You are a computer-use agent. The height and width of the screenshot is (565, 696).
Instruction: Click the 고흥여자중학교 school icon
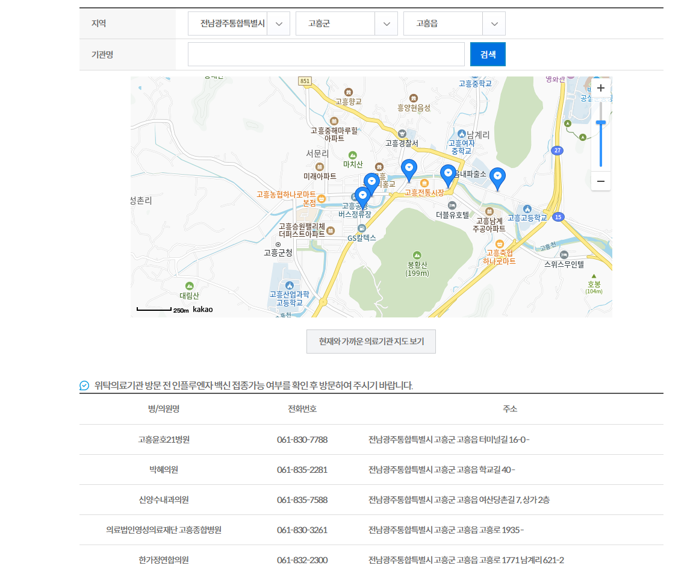tap(462, 134)
